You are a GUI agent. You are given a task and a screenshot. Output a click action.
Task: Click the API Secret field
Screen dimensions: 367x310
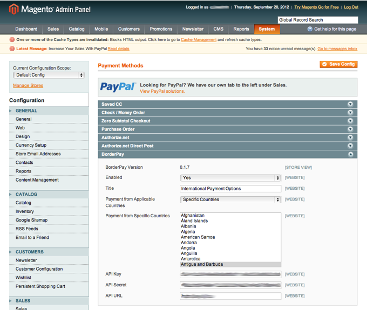pyautogui.click(x=230, y=285)
